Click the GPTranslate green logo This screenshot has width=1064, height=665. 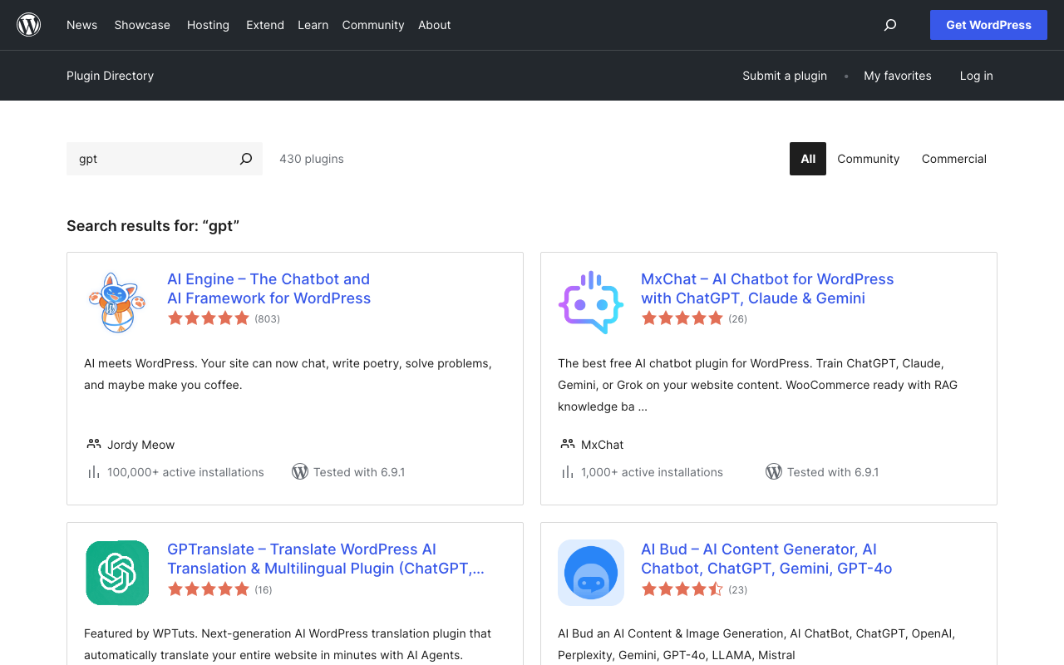[x=117, y=573]
